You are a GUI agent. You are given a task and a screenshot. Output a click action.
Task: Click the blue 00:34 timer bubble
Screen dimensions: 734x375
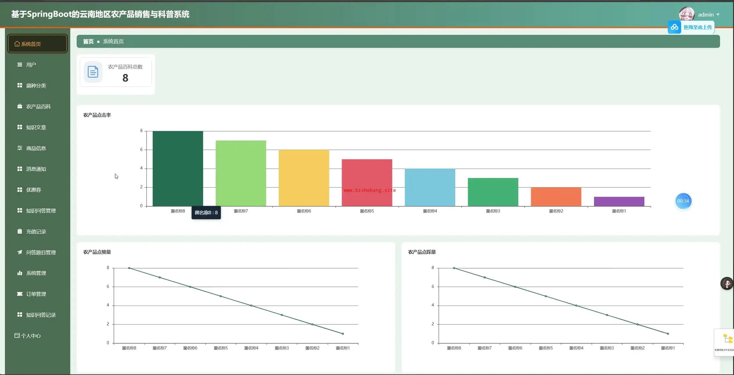[x=683, y=201]
